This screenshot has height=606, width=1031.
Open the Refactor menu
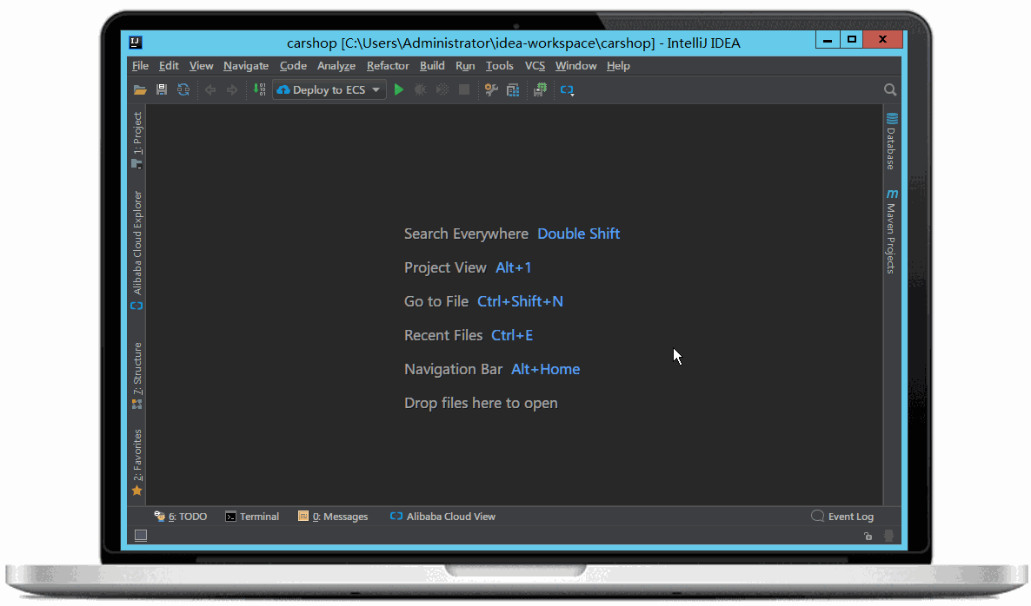click(388, 66)
